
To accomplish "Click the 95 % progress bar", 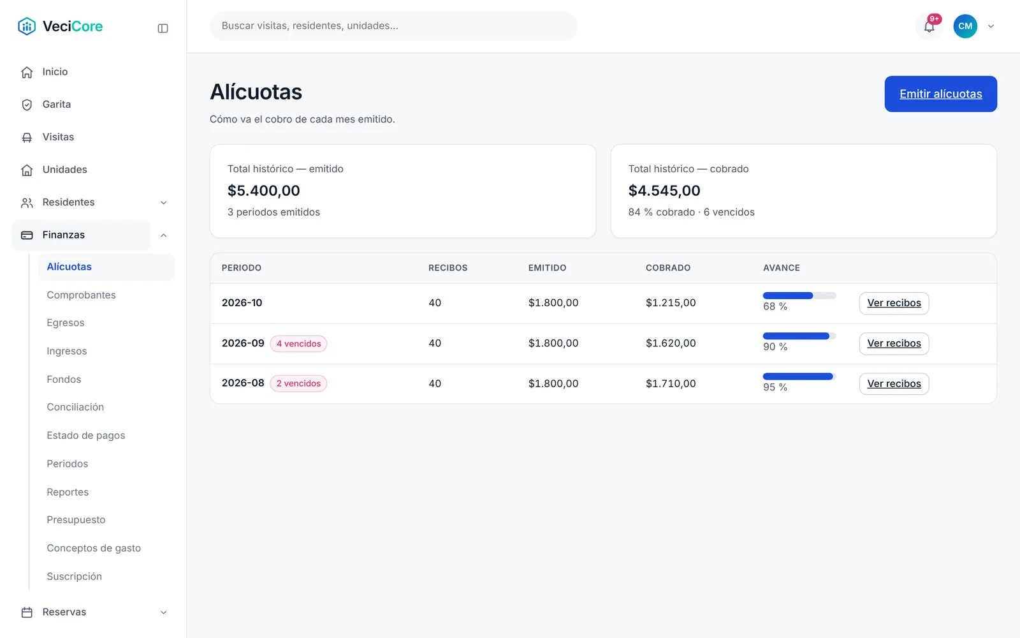I will point(799,376).
